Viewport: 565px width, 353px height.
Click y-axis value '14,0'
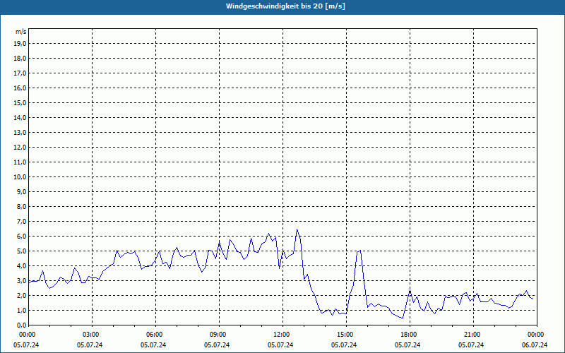coord(20,117)
